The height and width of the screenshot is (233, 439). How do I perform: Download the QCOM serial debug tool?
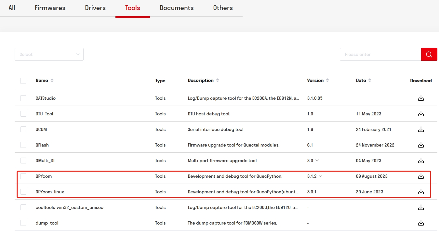click(x=421, y=129)
